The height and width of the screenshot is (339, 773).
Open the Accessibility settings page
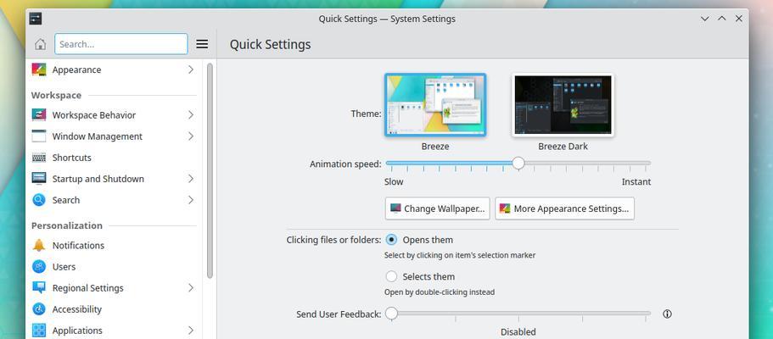pos(115,309)
